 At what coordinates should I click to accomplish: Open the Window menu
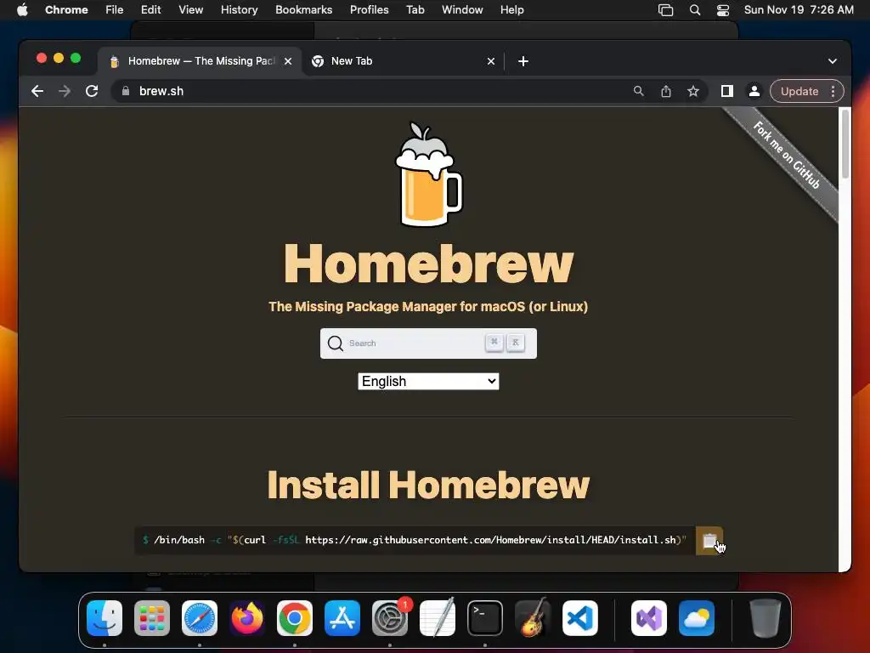(x=462, y=9)
